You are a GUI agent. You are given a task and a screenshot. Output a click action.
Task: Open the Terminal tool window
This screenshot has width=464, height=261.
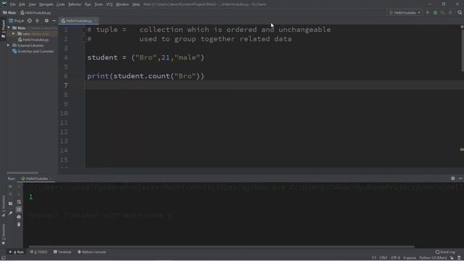pos(62,252)
